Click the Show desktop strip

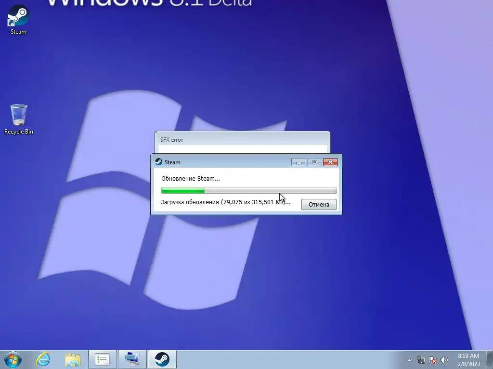(490, 359)
